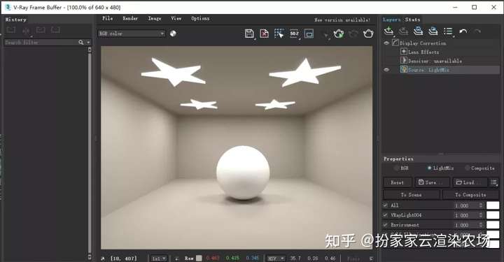Uncheck the VRayLight004 checkbox

tap(386, 215)
